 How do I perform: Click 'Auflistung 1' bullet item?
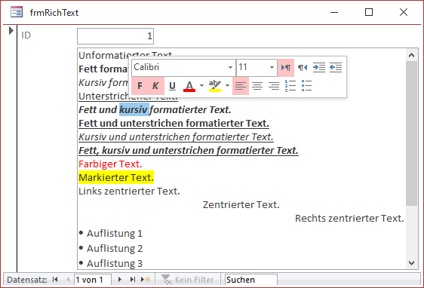pos(111,234)
